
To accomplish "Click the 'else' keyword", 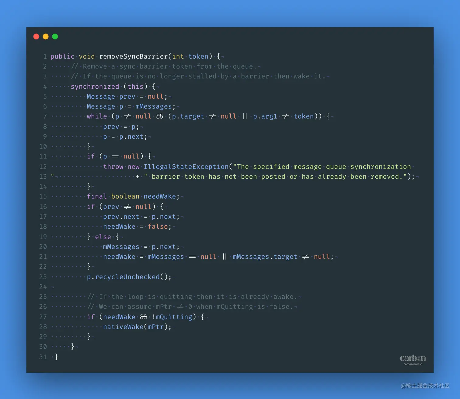I will pyautogui.click(x=103, y=237).
